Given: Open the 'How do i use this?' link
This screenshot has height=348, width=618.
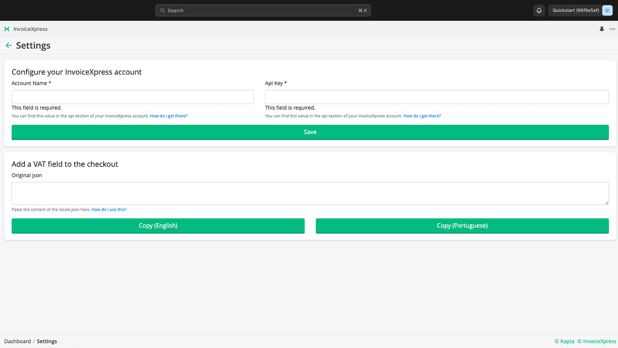Looking at the screenshot, I should tap(109, 210).
